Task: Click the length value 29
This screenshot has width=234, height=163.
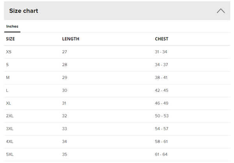Action: pyautogui.click(x=65, y=77)
